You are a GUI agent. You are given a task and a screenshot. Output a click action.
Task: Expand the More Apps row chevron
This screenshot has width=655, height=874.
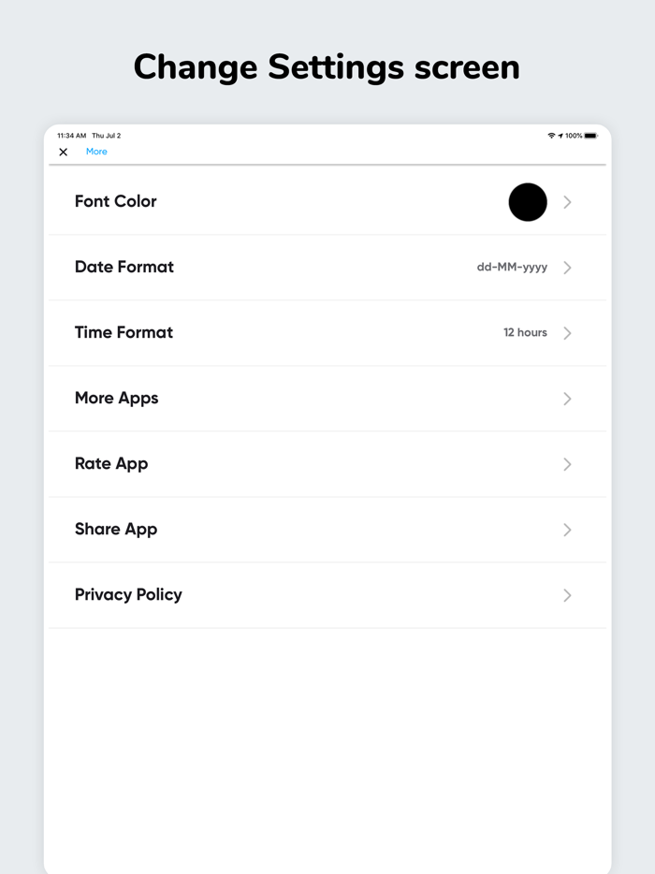pyautogui.click(x=567, y=399)
